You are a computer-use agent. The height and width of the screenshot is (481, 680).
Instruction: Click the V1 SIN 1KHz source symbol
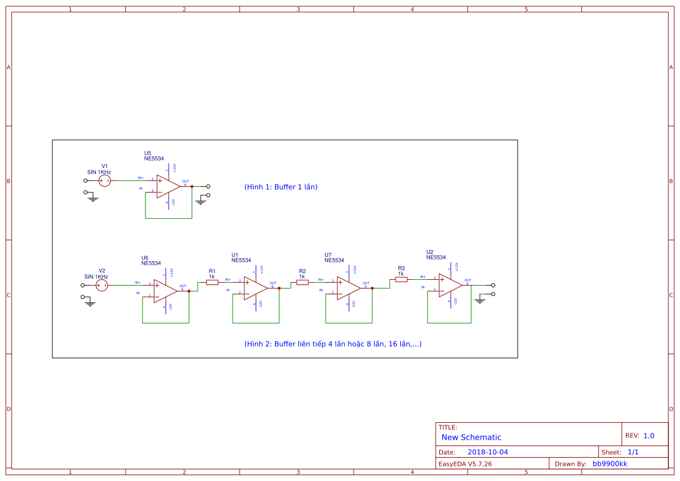(104, 181)
